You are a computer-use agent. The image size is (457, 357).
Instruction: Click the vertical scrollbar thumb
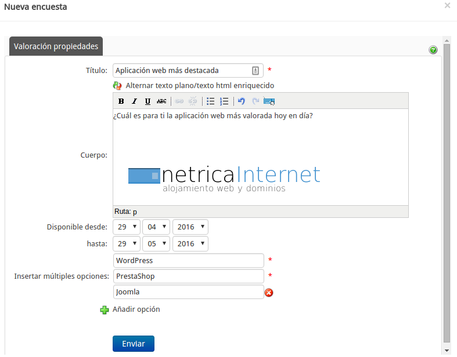447,193
